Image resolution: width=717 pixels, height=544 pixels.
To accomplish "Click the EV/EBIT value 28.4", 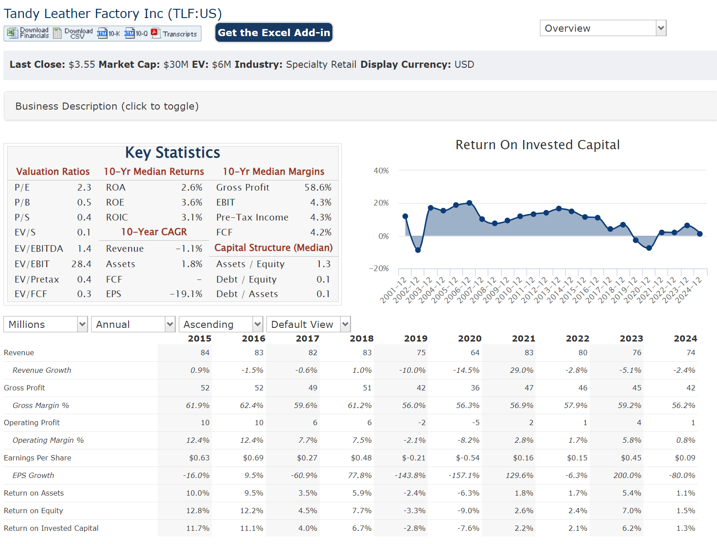I will pos(81,264).
